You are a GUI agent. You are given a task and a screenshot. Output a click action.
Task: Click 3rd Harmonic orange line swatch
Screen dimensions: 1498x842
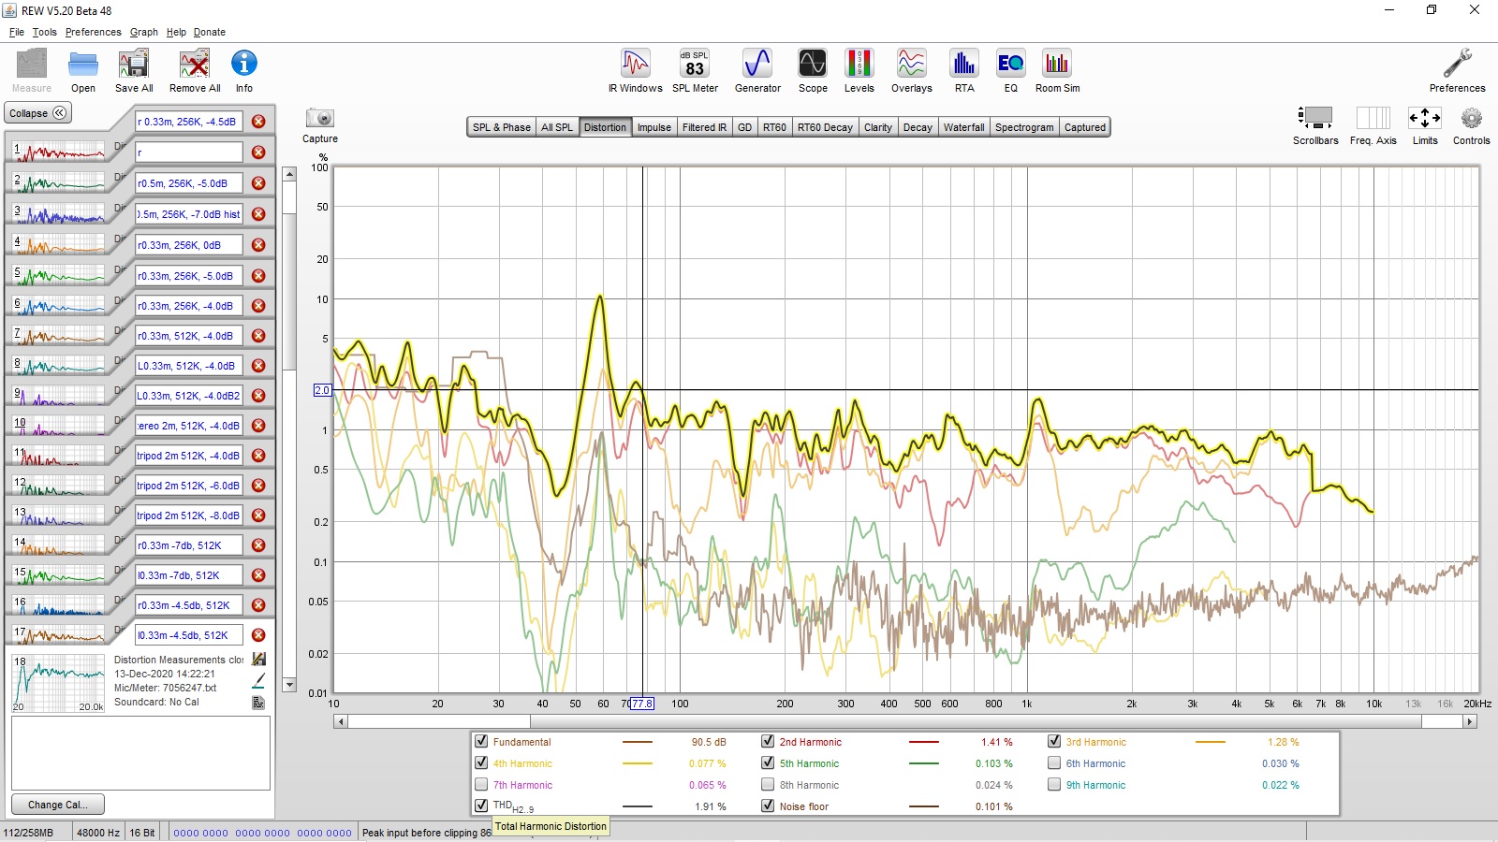(x=1211, y=742)
